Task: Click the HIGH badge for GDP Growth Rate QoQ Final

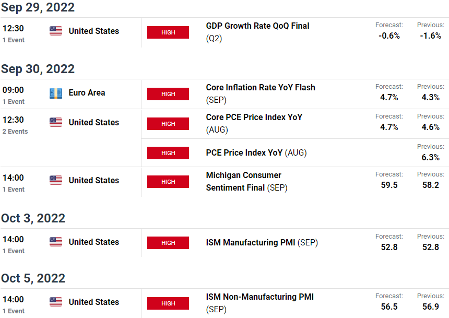Action: [168, 32]
